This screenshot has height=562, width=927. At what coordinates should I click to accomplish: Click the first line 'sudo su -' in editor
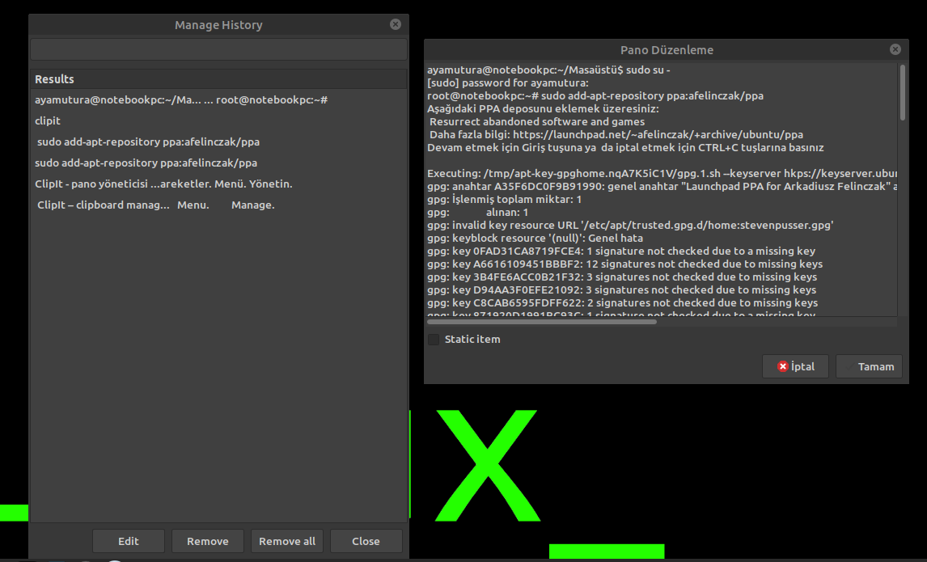pos(548,70)
